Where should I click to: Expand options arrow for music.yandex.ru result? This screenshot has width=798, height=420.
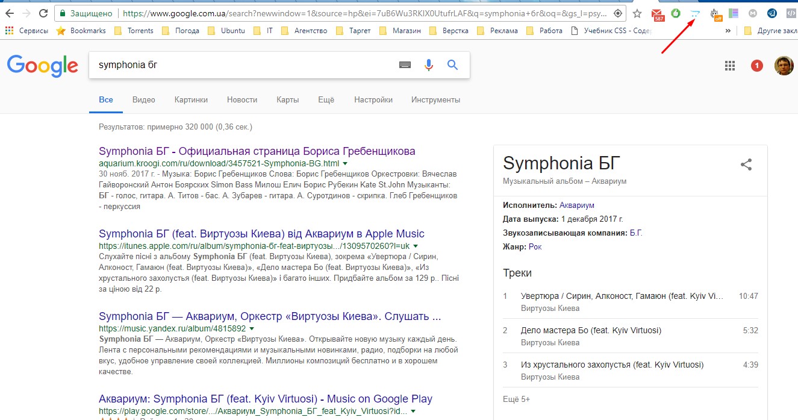(x=252, y=328)
